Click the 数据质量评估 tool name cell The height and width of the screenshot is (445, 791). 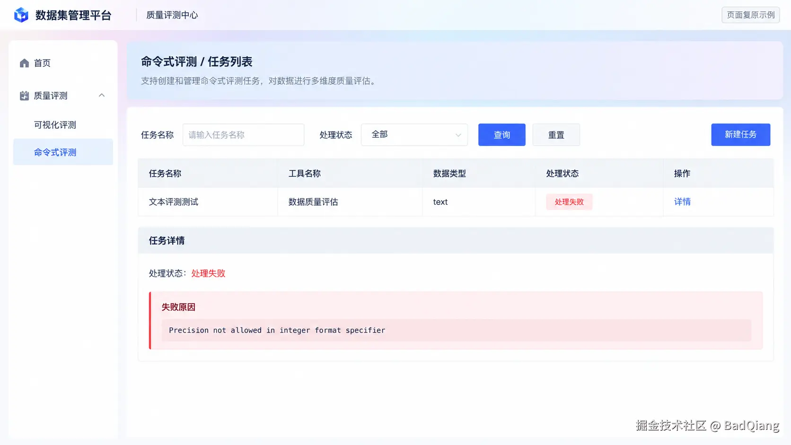pos(313,202)
